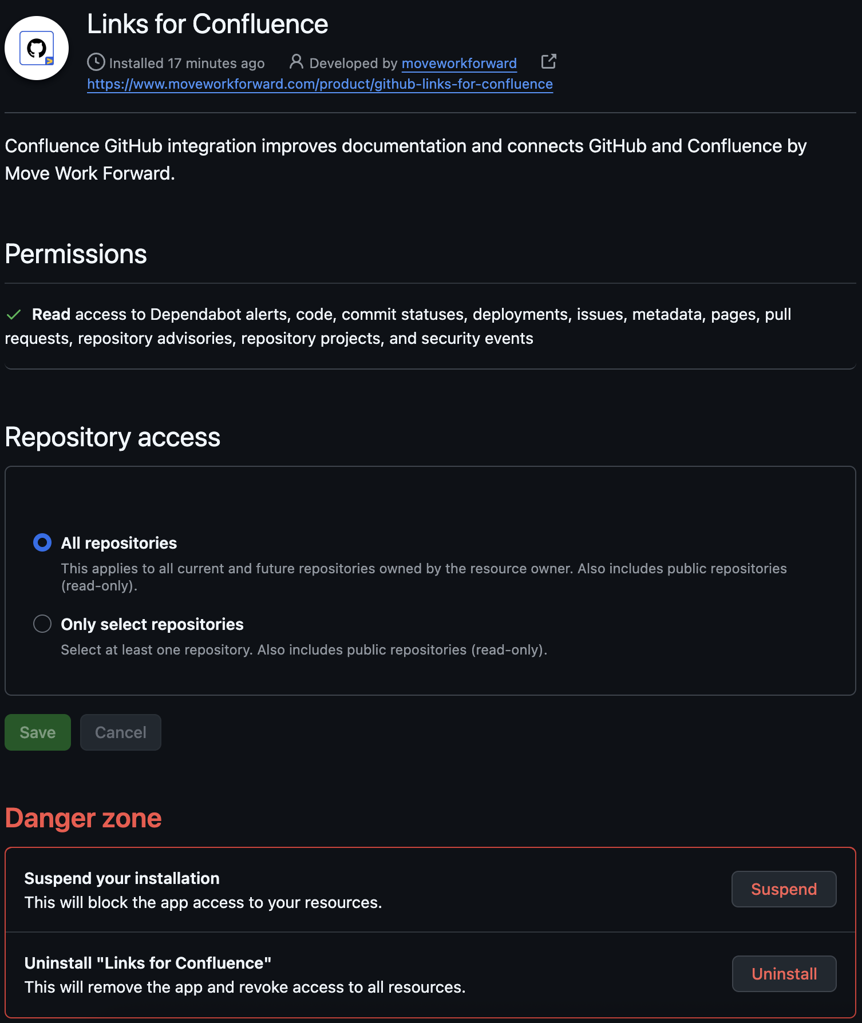Click the Links for Confluence app logo
The height and width of the screenshot is (1023, 862).
(37, 48)
